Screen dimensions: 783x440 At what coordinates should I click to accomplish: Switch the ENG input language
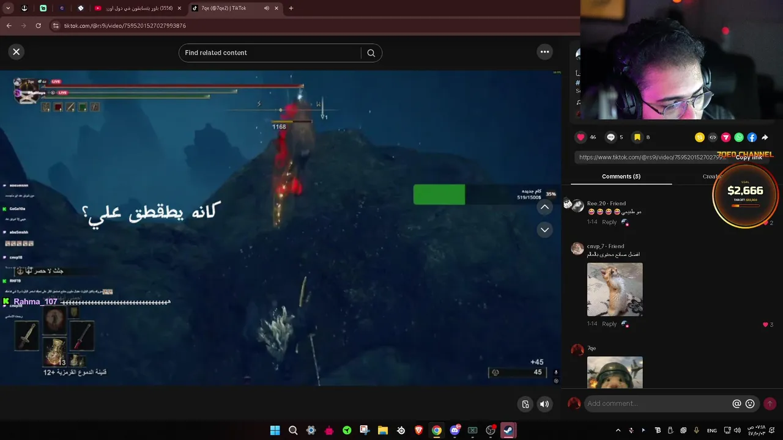pyautogui.click(x=712, y=431)
